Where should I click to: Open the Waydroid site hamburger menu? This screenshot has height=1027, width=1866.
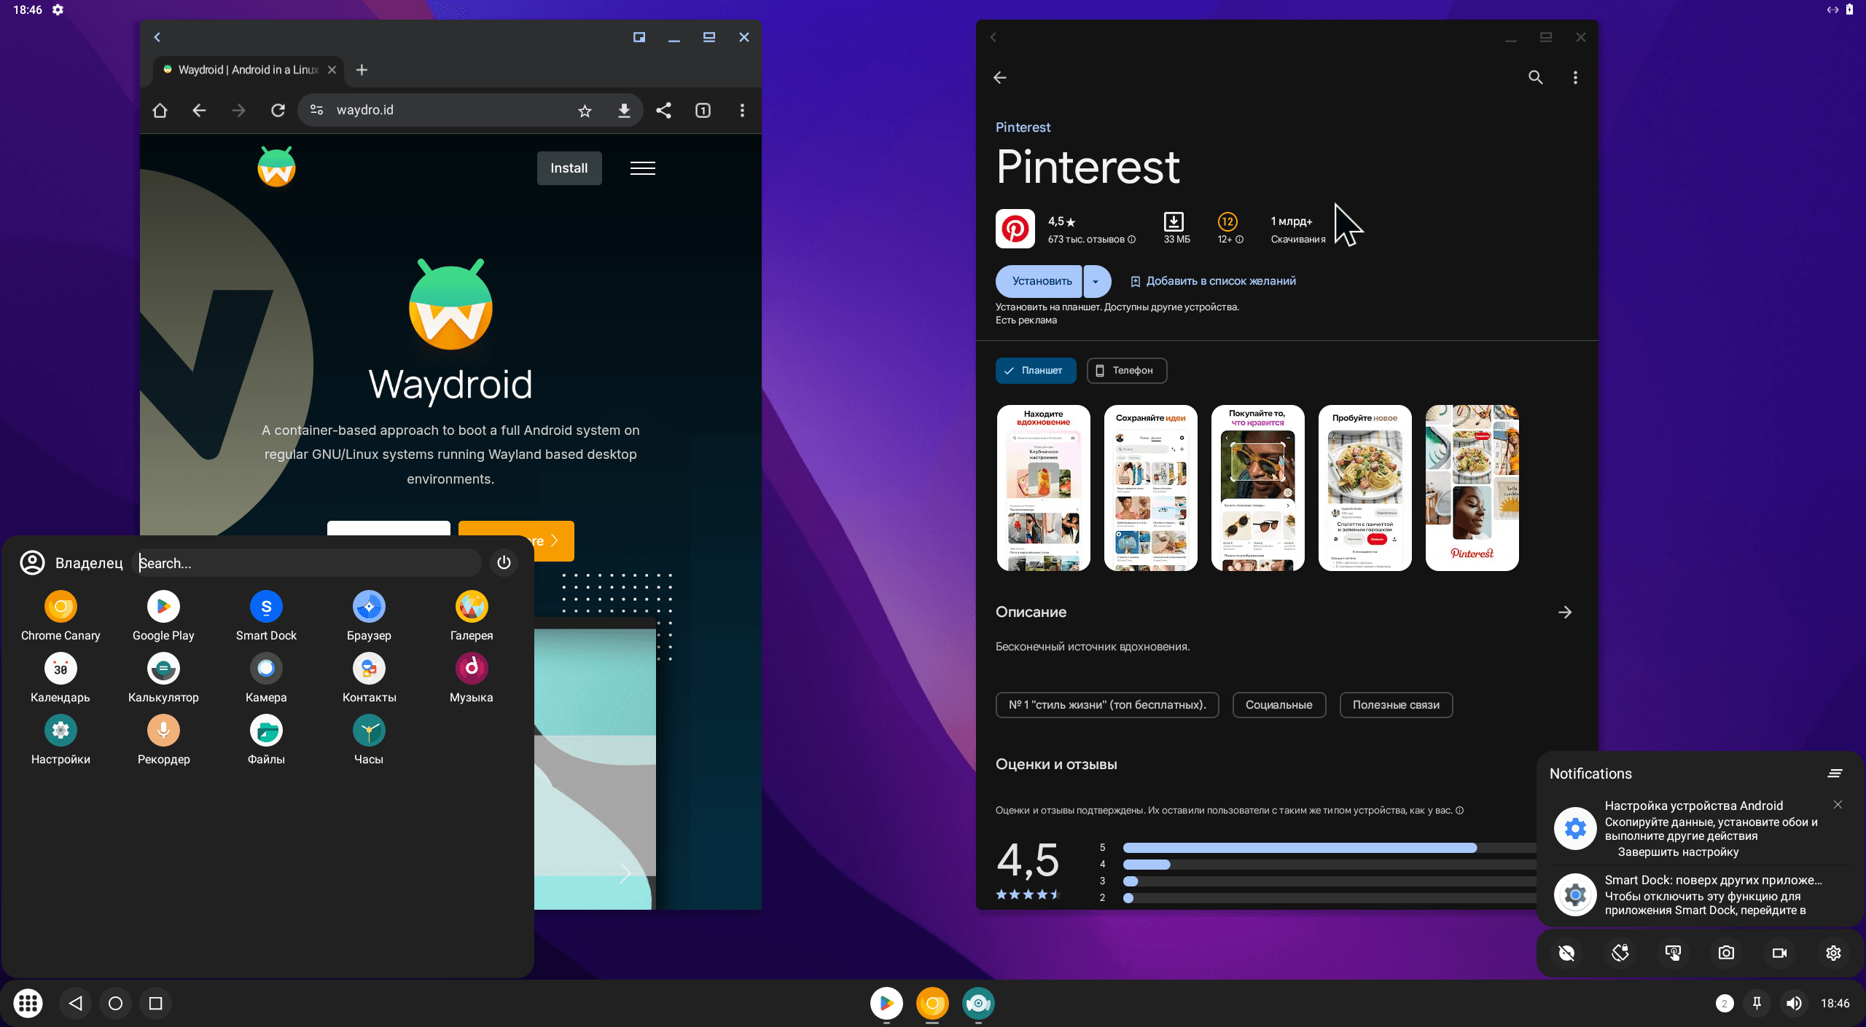(x=642, y=168)
